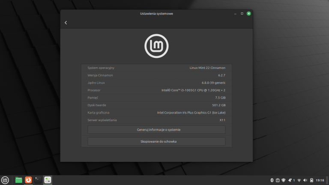Click the 'Procesor' label
The height and width of the screenshot is (185, 329).
click(94, 90)
